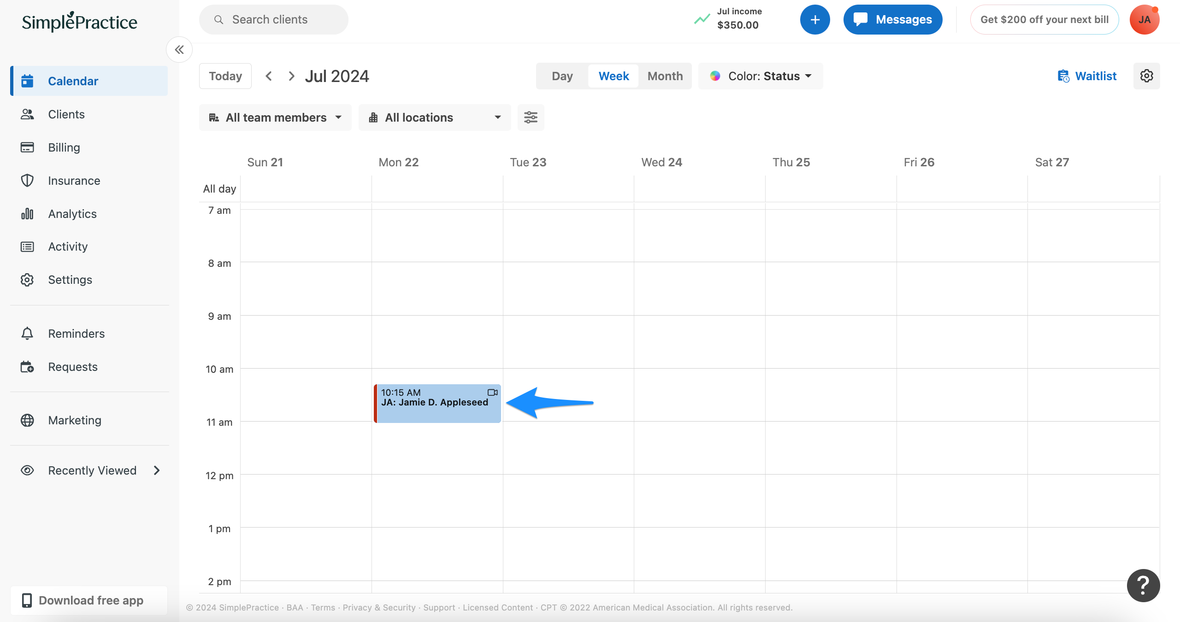1180x622 pixels.
Task: Switch to Week view
Action: click(614, 76)
